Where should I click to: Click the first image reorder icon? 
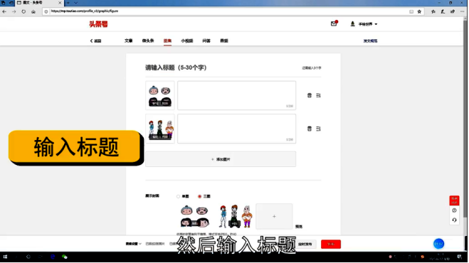[x=318, y=95]
